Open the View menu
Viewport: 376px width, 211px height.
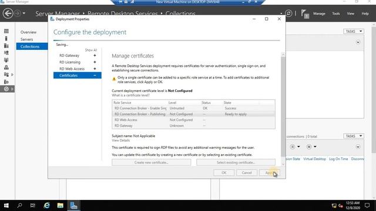coord(350,13)
